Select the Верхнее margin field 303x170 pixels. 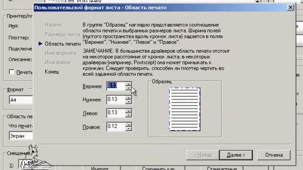(x=116, y=86)
